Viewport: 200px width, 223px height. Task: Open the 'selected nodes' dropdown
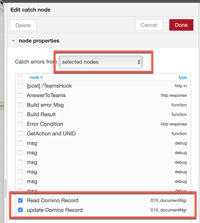pyautogui.click(x=101, y=62)
